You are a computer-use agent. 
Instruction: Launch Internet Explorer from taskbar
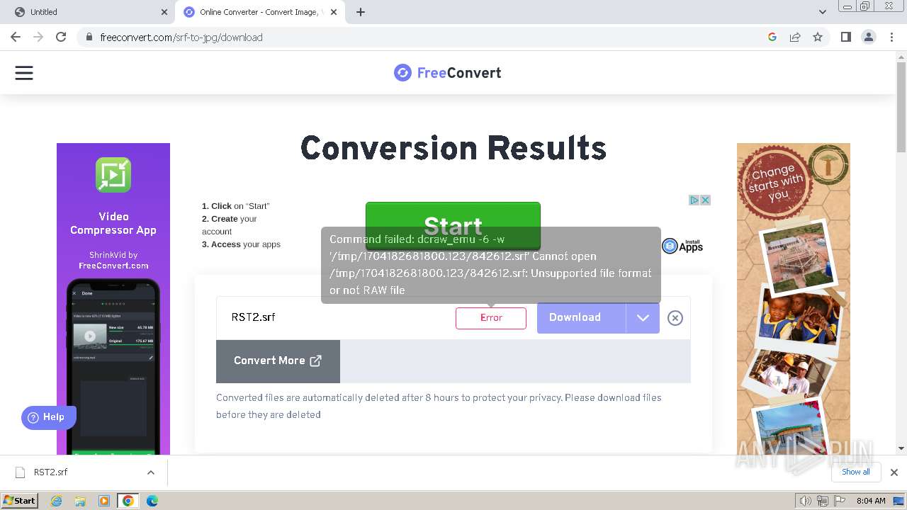pos(56,501)
